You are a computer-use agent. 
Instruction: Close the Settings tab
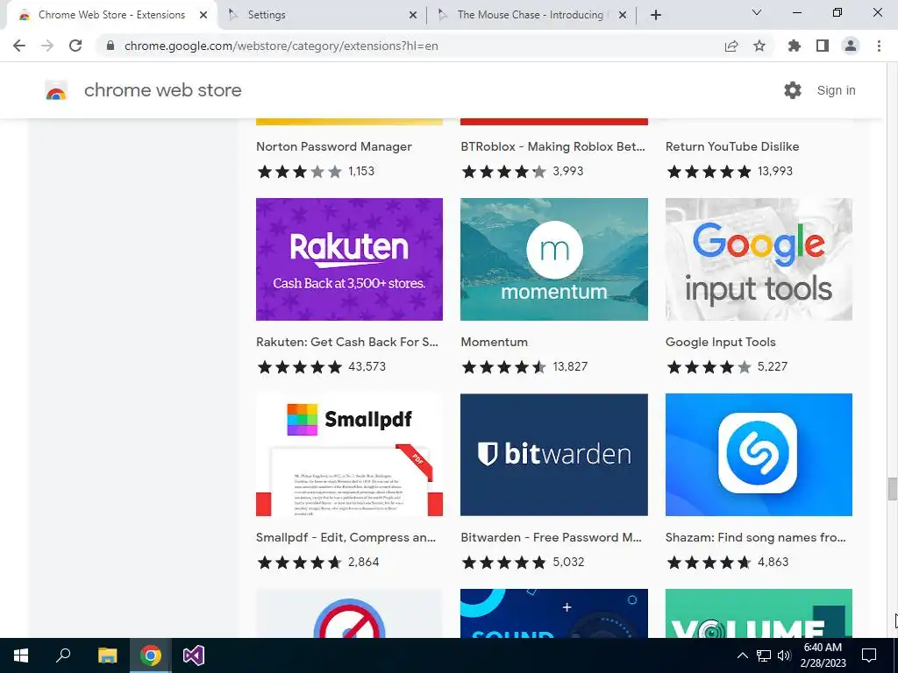(x=413, y=16)
